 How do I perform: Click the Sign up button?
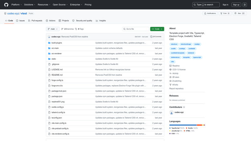click(236, 5)
